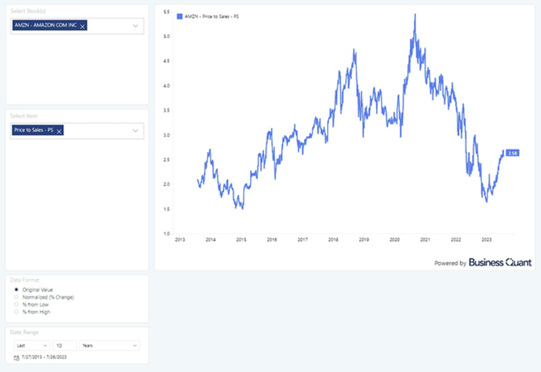Click the AMZN - Price to Sales legend entry
This screenshot has height=372, width=541.
213,14
